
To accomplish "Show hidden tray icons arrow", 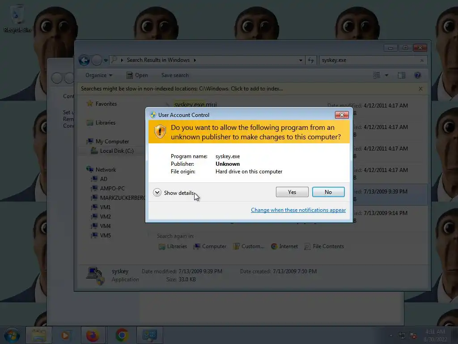I will pos(391,335).
